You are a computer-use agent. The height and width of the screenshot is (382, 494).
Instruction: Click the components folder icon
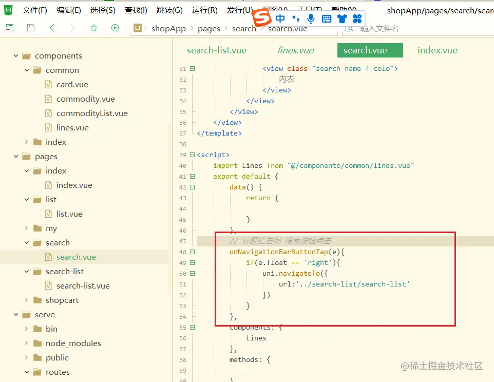(x=27, y=56)
